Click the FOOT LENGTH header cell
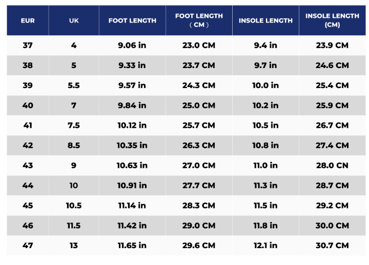The image size is (369, 265). 132,20
